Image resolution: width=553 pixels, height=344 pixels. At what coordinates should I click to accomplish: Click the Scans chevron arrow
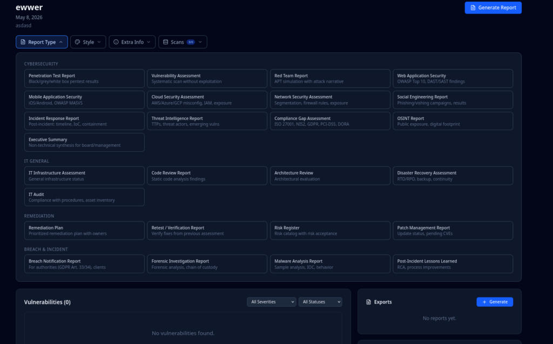coord(200,42)
